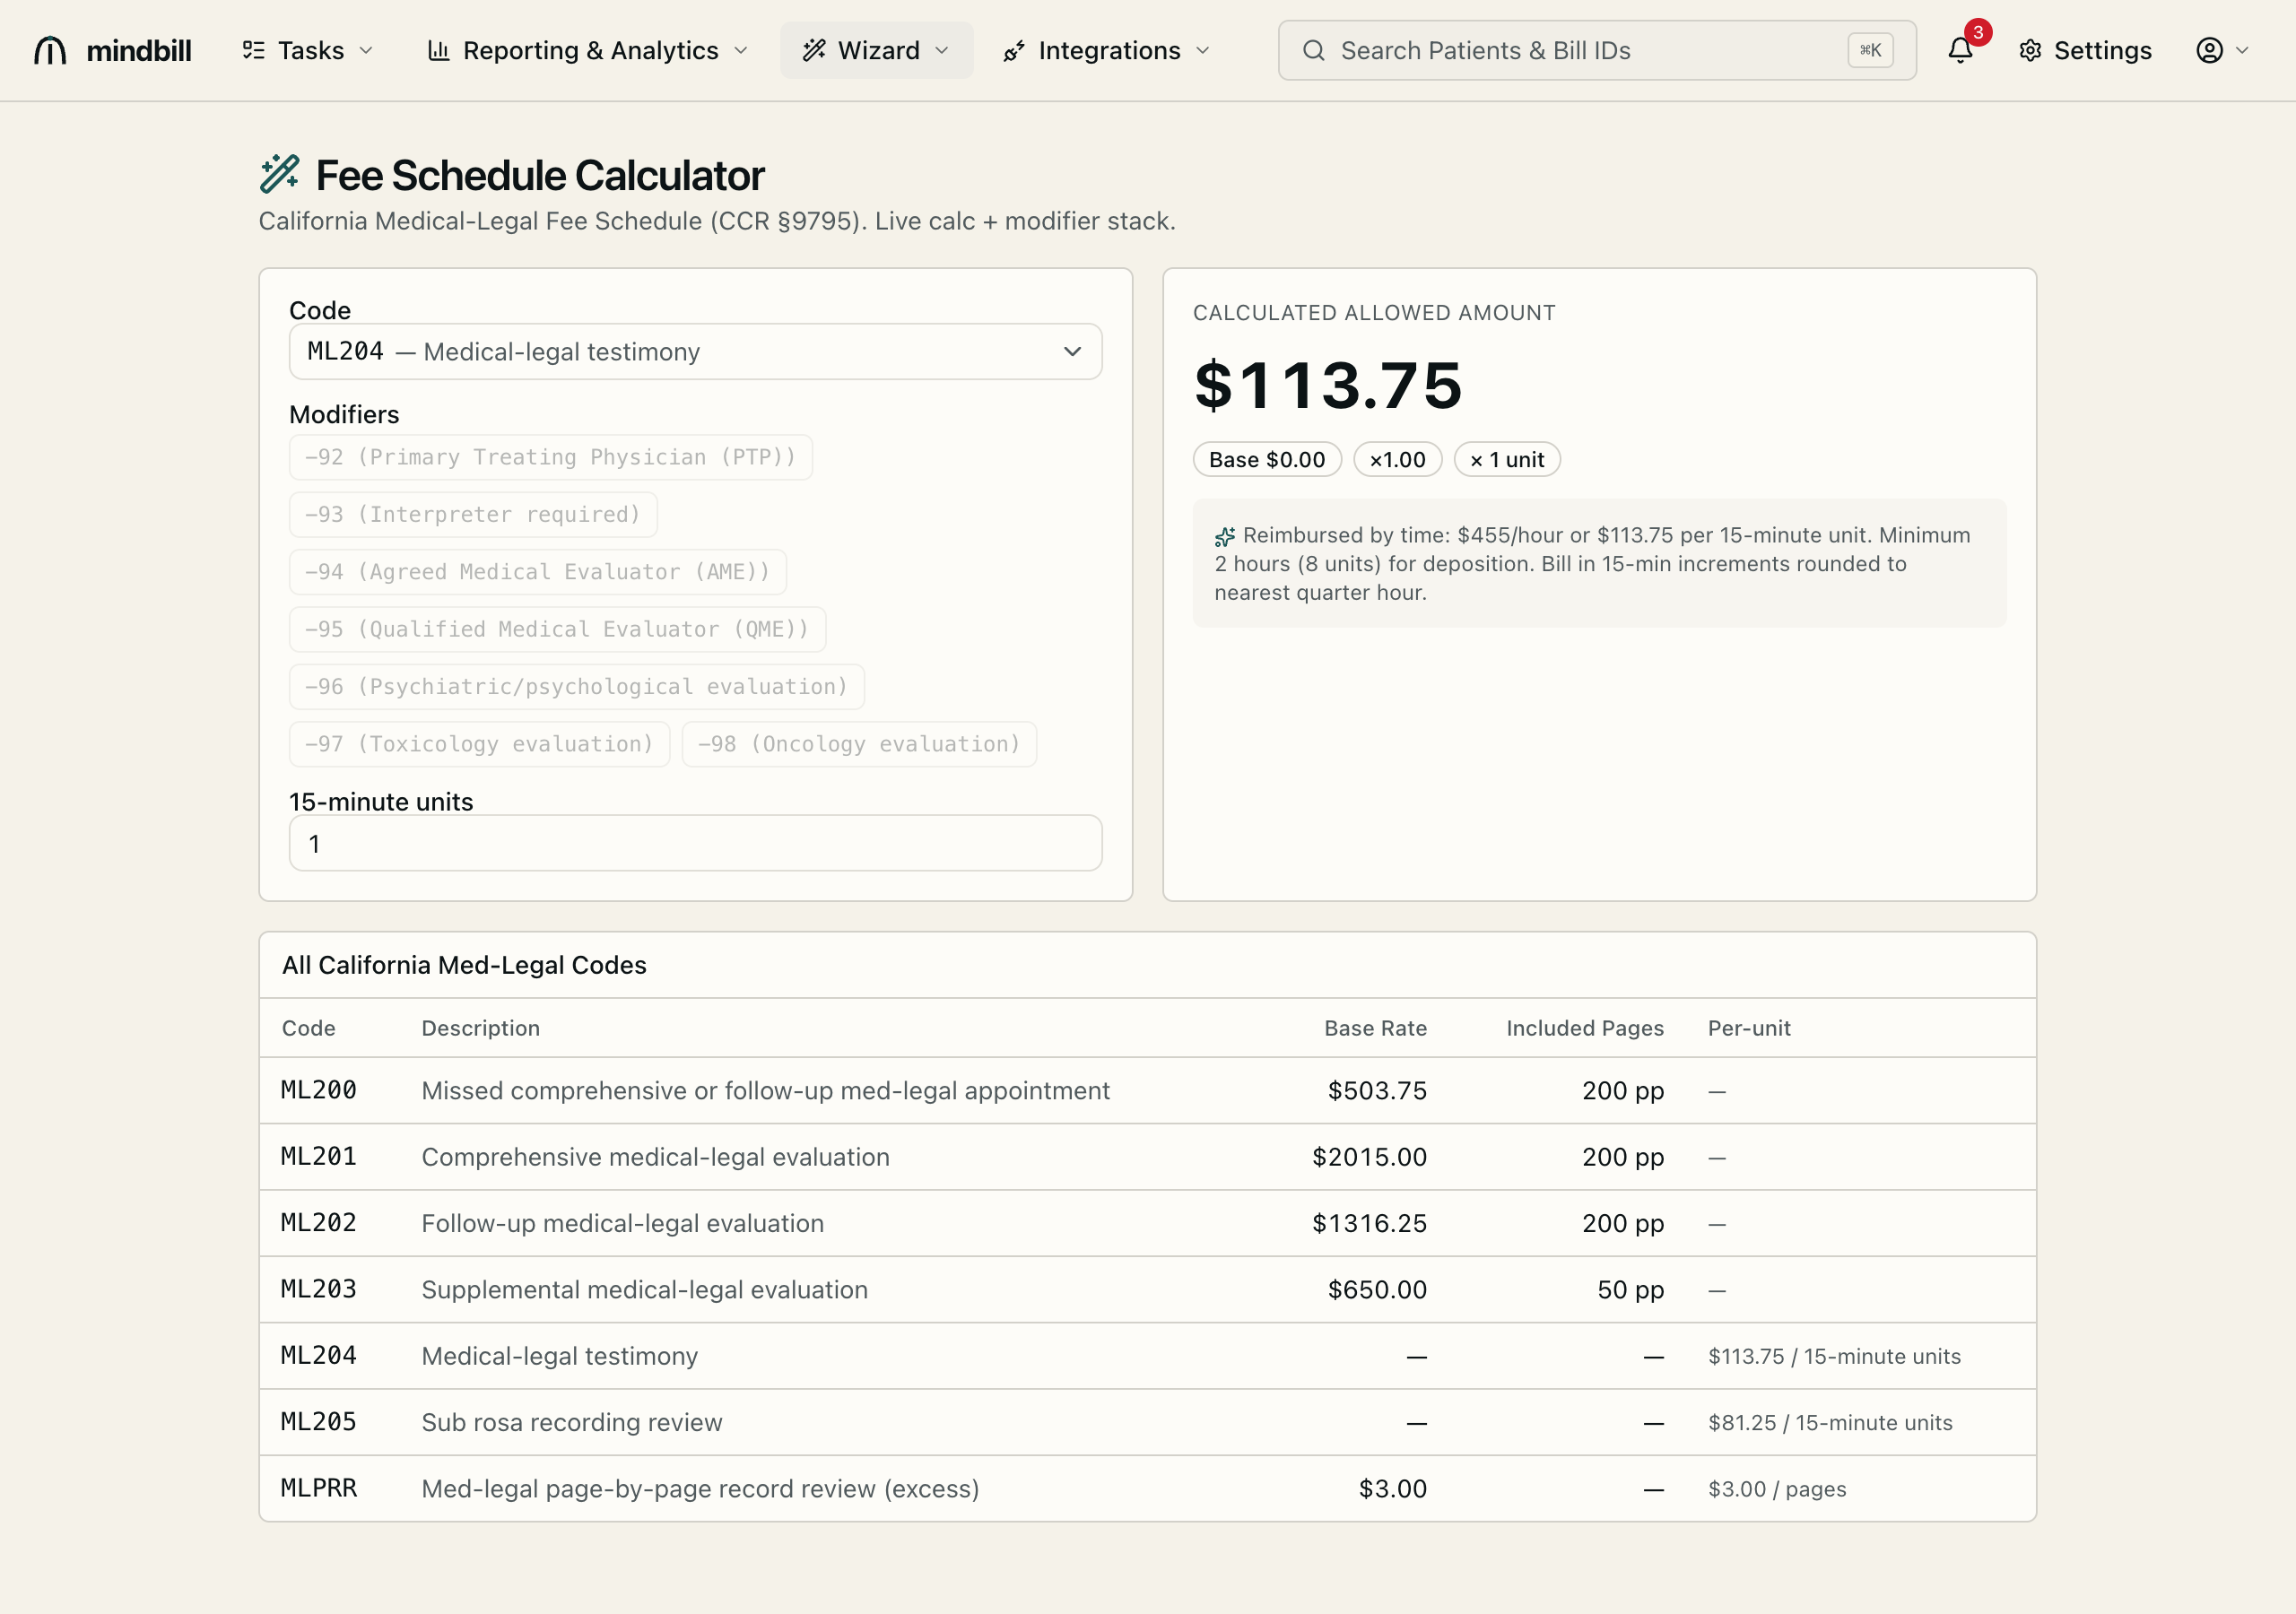The width and height of the screenshot is (2296, 1614).
Task: Open the Code dropdown showing ML204
Action: [x=695, y=351]
